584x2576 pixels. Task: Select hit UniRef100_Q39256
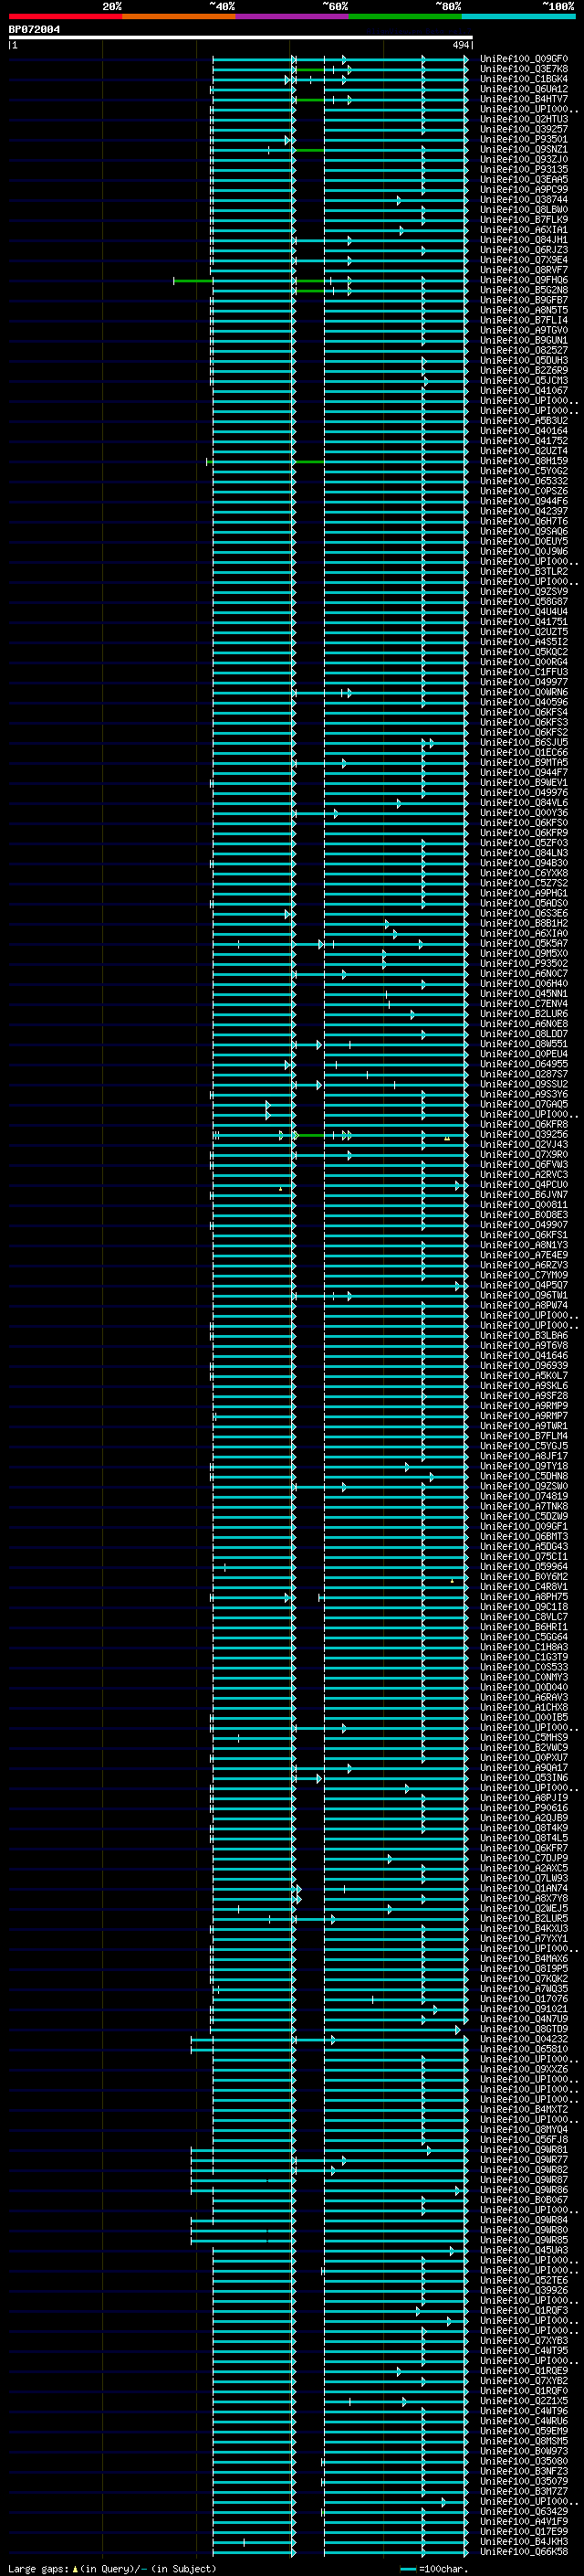pyautogui.click(x=524, y=1135)
